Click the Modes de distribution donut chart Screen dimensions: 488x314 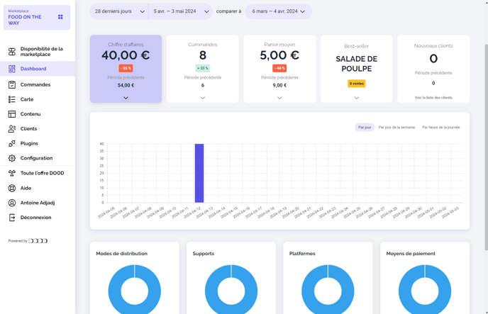tap(135, 289)
